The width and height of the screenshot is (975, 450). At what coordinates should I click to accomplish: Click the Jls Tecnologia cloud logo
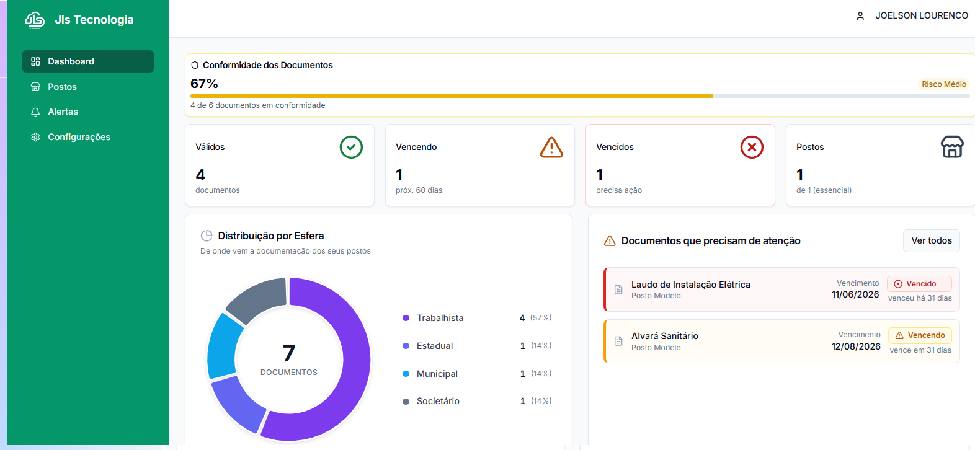coord(35,20)
